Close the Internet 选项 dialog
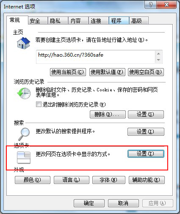 coord(166,5)
